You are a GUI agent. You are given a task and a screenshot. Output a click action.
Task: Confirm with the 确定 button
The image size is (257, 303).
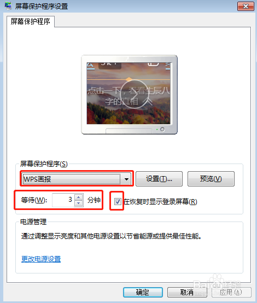pos(143,292)
